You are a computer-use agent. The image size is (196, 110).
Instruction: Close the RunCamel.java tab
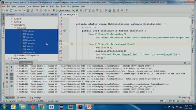click(x=76, y=15)
